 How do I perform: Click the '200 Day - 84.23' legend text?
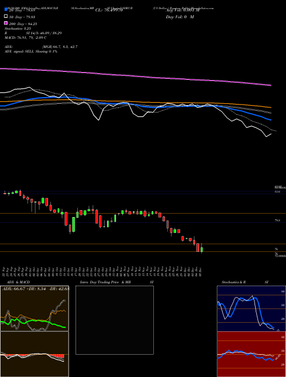click(x=23, y=24)
